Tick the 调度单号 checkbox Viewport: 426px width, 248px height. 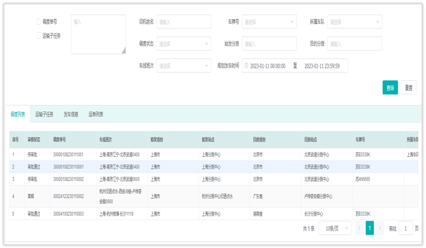click(39, 22)
